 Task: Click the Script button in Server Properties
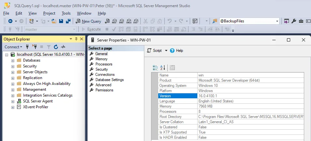154,51
